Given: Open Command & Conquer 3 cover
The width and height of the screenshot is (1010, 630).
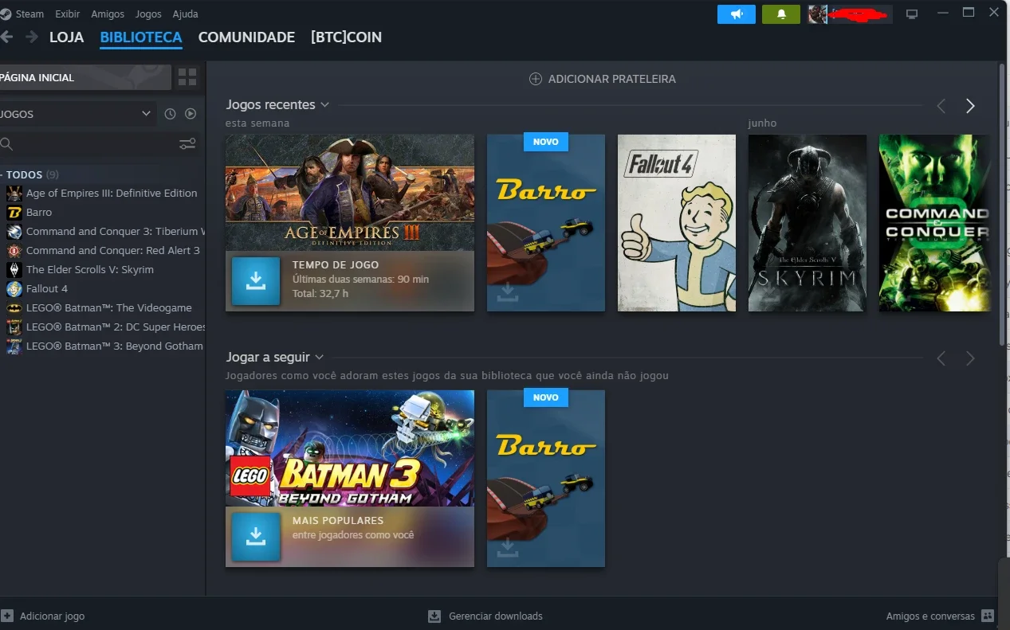Looking at the screenshot, I should 935,222.
